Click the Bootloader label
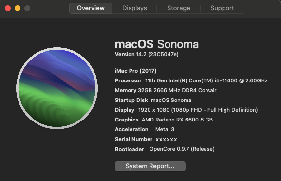Viewport: 281px width, 181px height. pos(130,149)
